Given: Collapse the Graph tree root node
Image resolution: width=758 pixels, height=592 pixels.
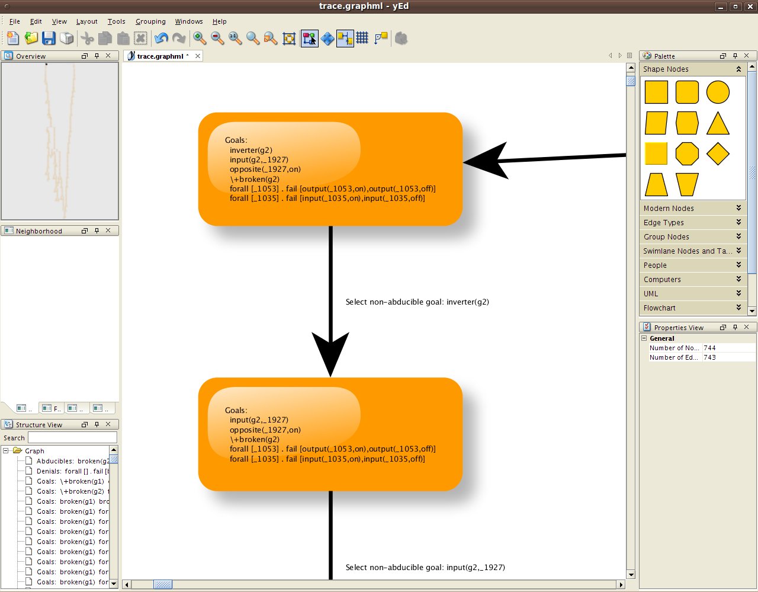Looking at the screenshot, I should (x=5, y=451).
